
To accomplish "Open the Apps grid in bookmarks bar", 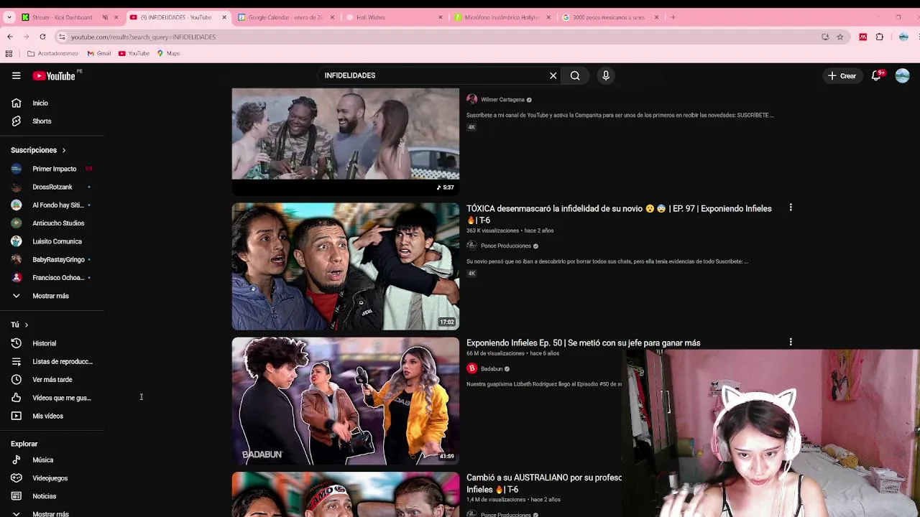I will [x=9, y=53].
